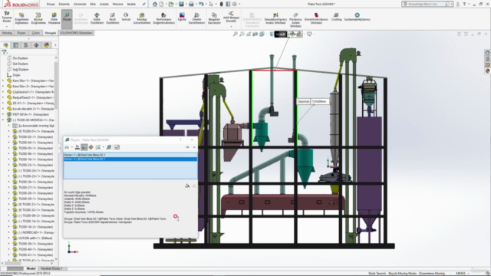Screen dimensions: 491x276
Task: Collapse the TV200-00-MONTAJ<1> node
Action: [3, 120]
